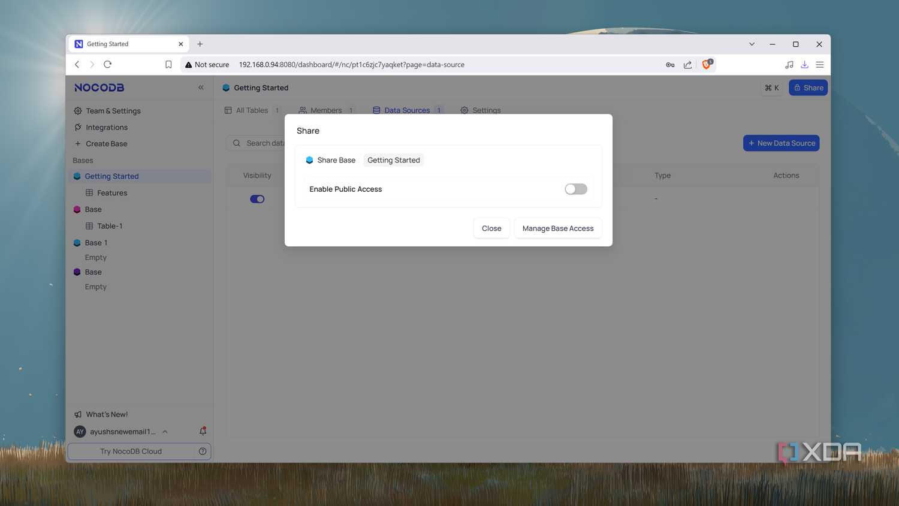
Task: Toggle data source visibility switch
Action: (257, 199)
